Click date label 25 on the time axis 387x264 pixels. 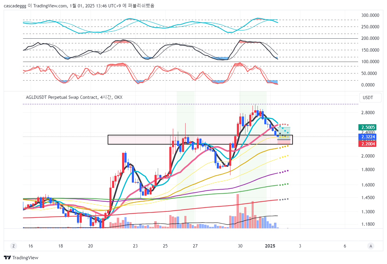pos(165,246)
